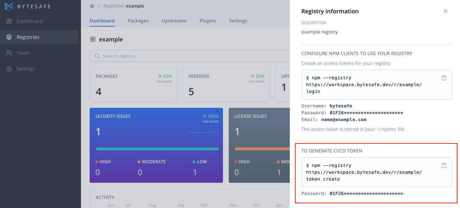Image resolution: width=460 pixels, height=208 pixels.
Task: Go home via breadcrumb house icon
Action: pyautogui.click(x=92, y=6)
